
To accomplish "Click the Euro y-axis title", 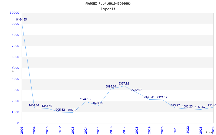I will [13, 69].
